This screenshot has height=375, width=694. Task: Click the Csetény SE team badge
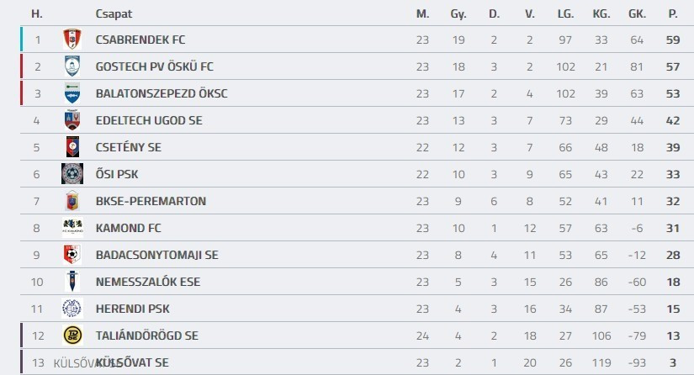point(72,147)
